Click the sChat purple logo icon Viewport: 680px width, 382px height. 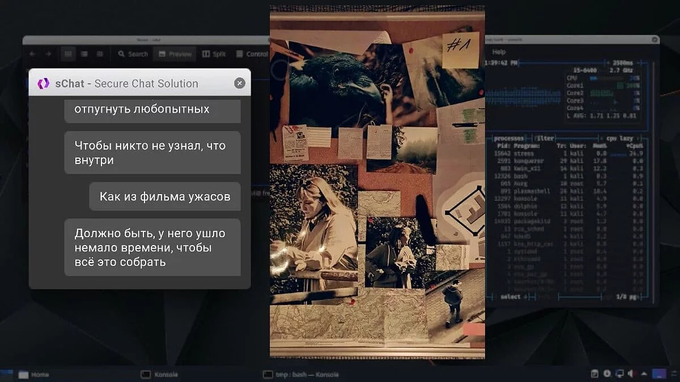pyautogui.click(x=44, y=83)
